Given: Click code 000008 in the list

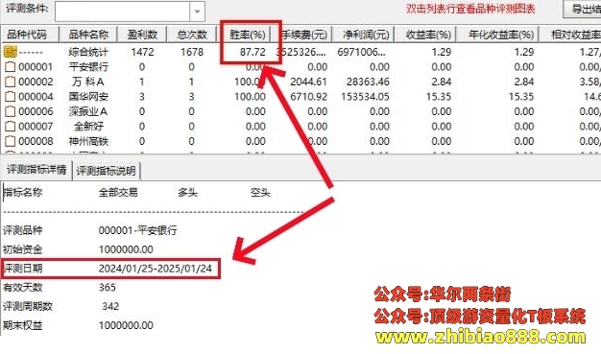Looking at the screenshot, I should [36, 142].
